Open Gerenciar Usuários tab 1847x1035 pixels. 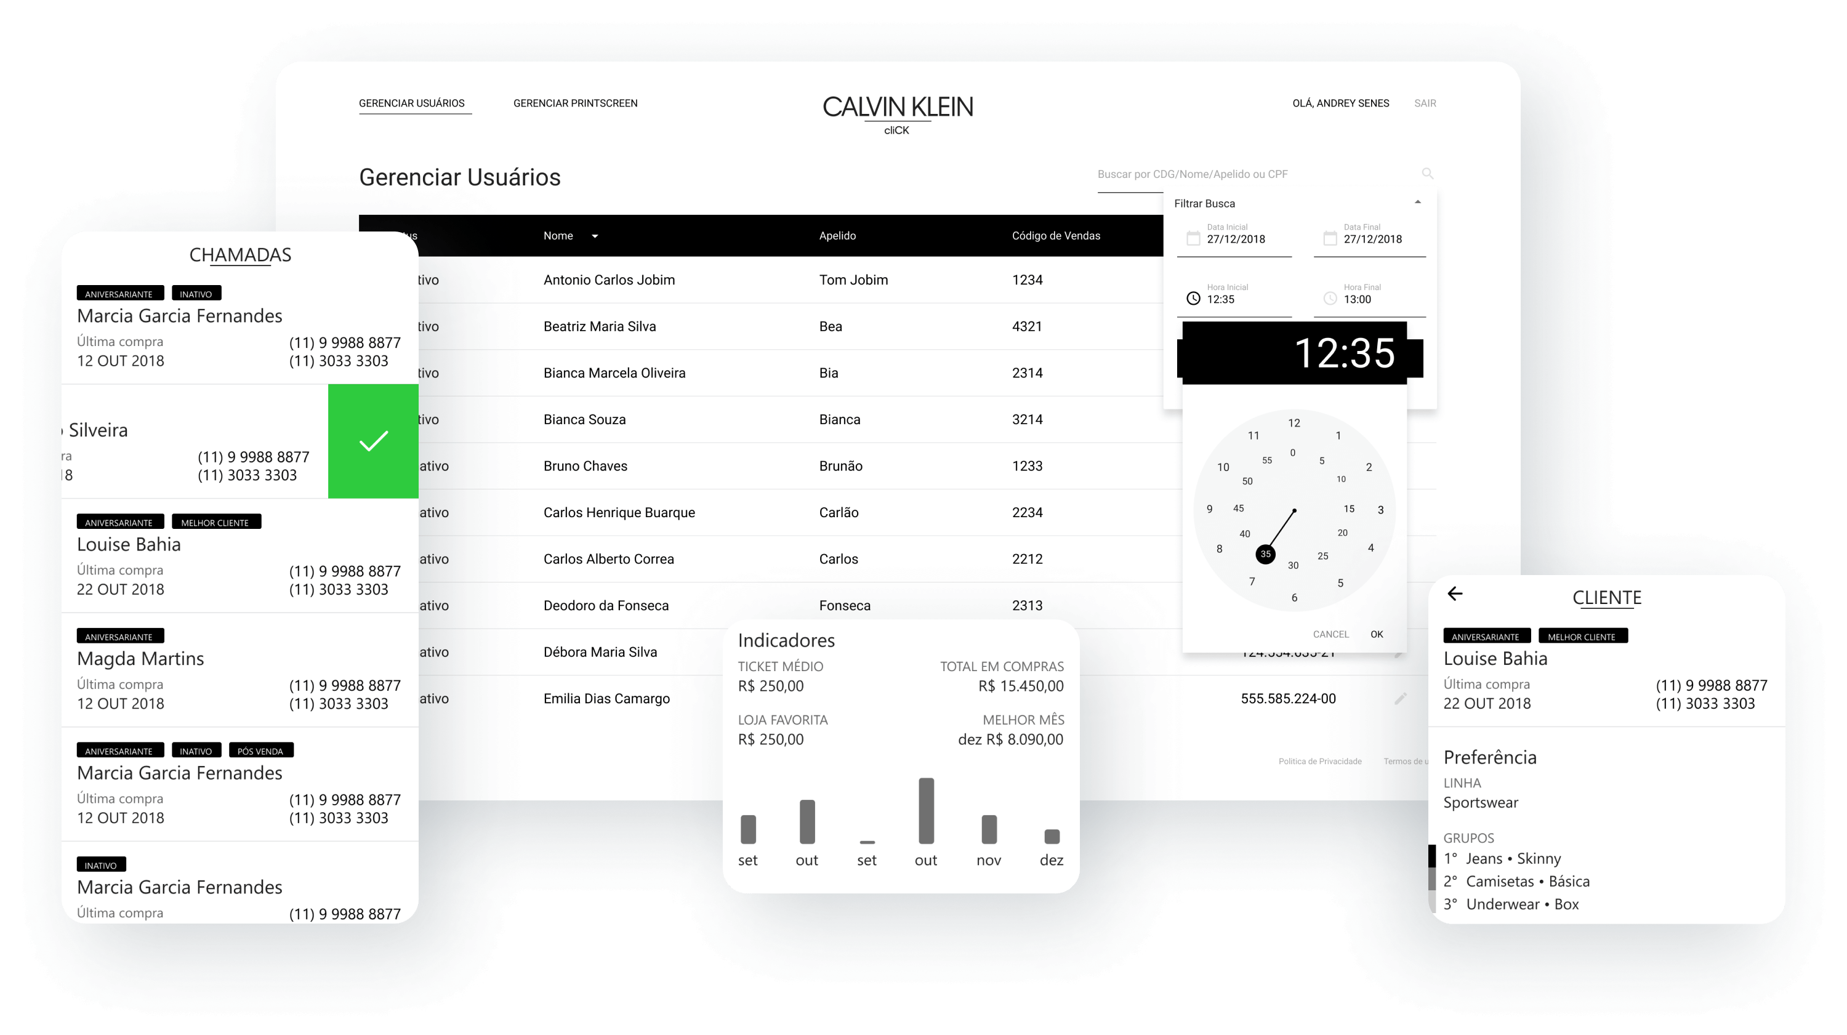pyautogui.click(x=411, y=103)
